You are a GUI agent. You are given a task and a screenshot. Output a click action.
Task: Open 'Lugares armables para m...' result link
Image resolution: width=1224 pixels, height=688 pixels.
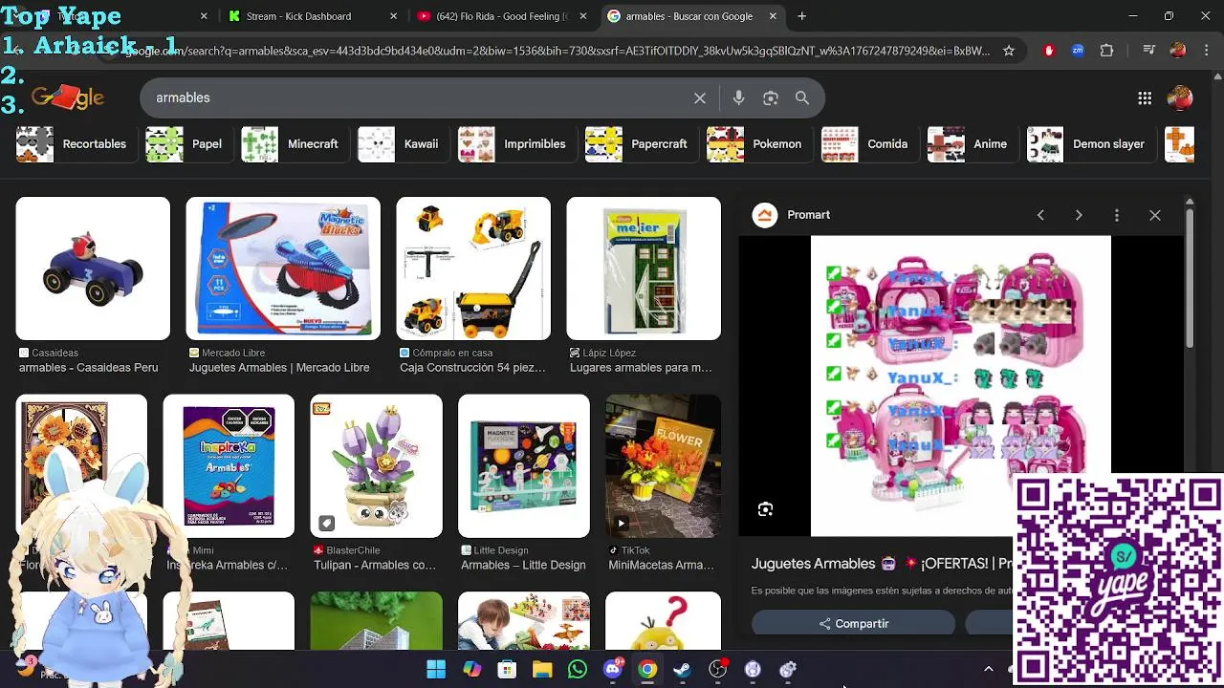click(x=641, y=368)
